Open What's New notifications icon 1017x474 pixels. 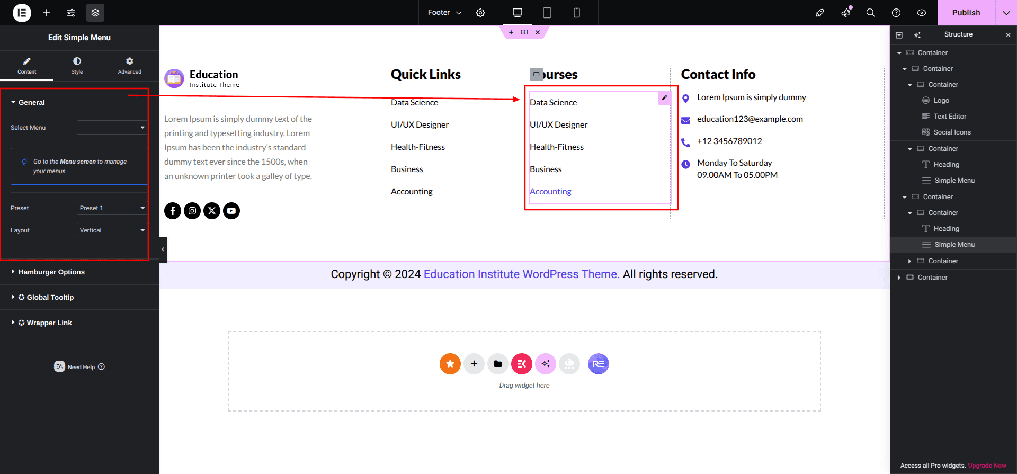click(845, 13)
